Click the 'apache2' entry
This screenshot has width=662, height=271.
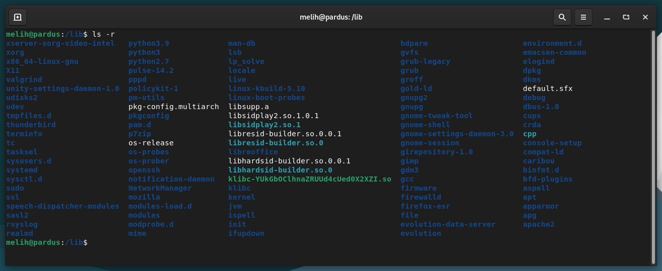click(x=539, y=224)
